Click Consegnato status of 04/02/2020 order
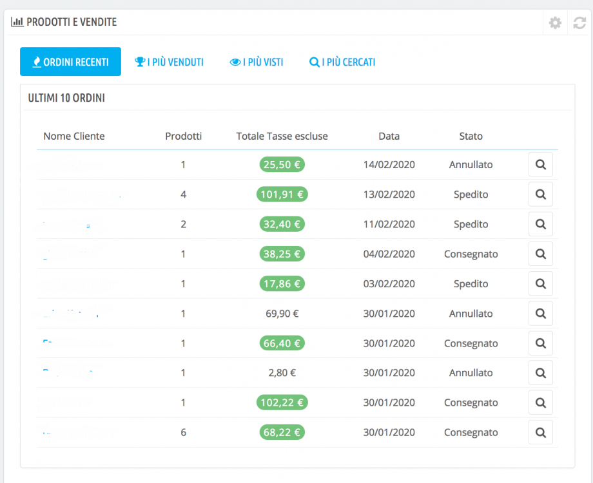The width and height of the screenshot is (593, 483). click(x=471, y=254)
